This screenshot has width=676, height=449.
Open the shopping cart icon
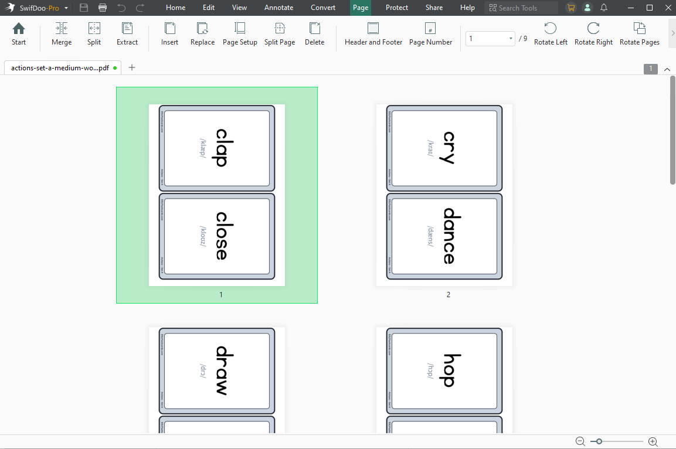571,8
